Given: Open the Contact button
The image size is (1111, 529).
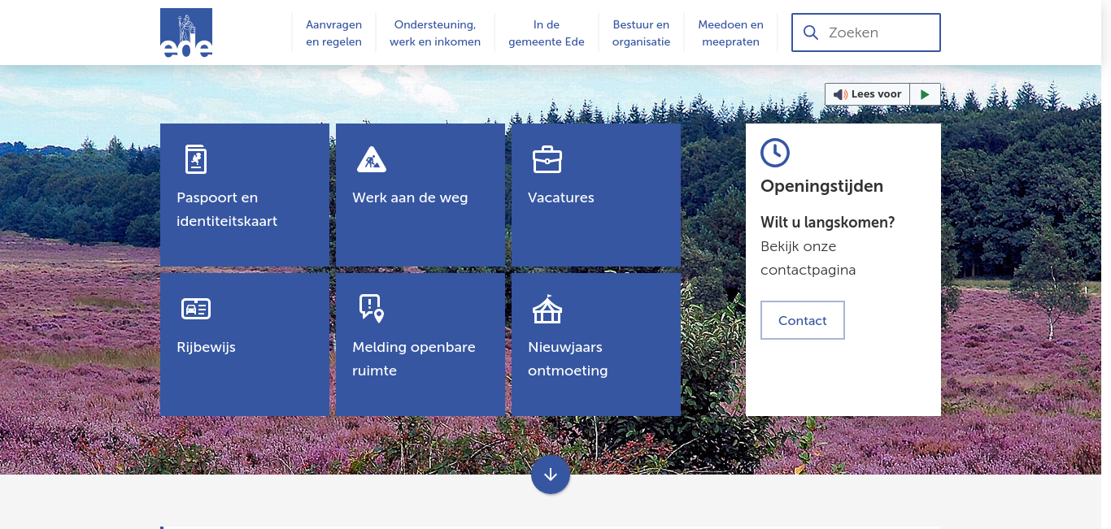Looking at the screenshot, I should click(x=803, y=320).
